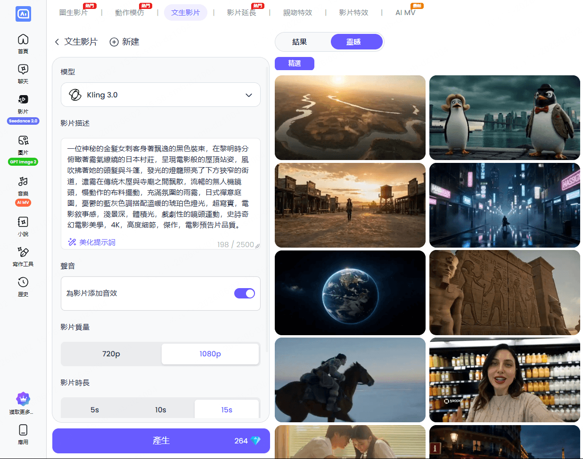The width and height of the screenshot is (583, 459).
Task: Open the 寫作工具 writing tools icon
Action: coord(23,252)
